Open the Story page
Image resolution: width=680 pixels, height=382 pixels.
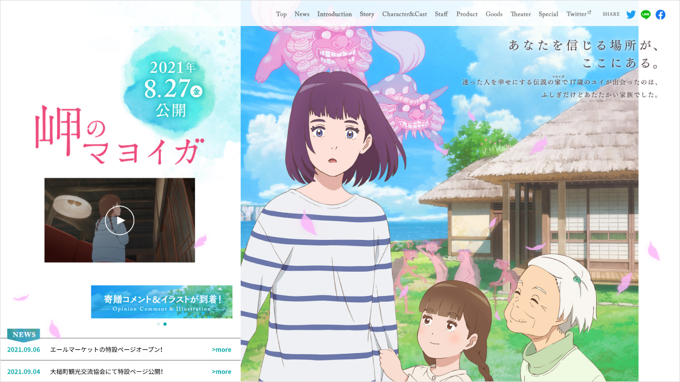click(367, 14)
